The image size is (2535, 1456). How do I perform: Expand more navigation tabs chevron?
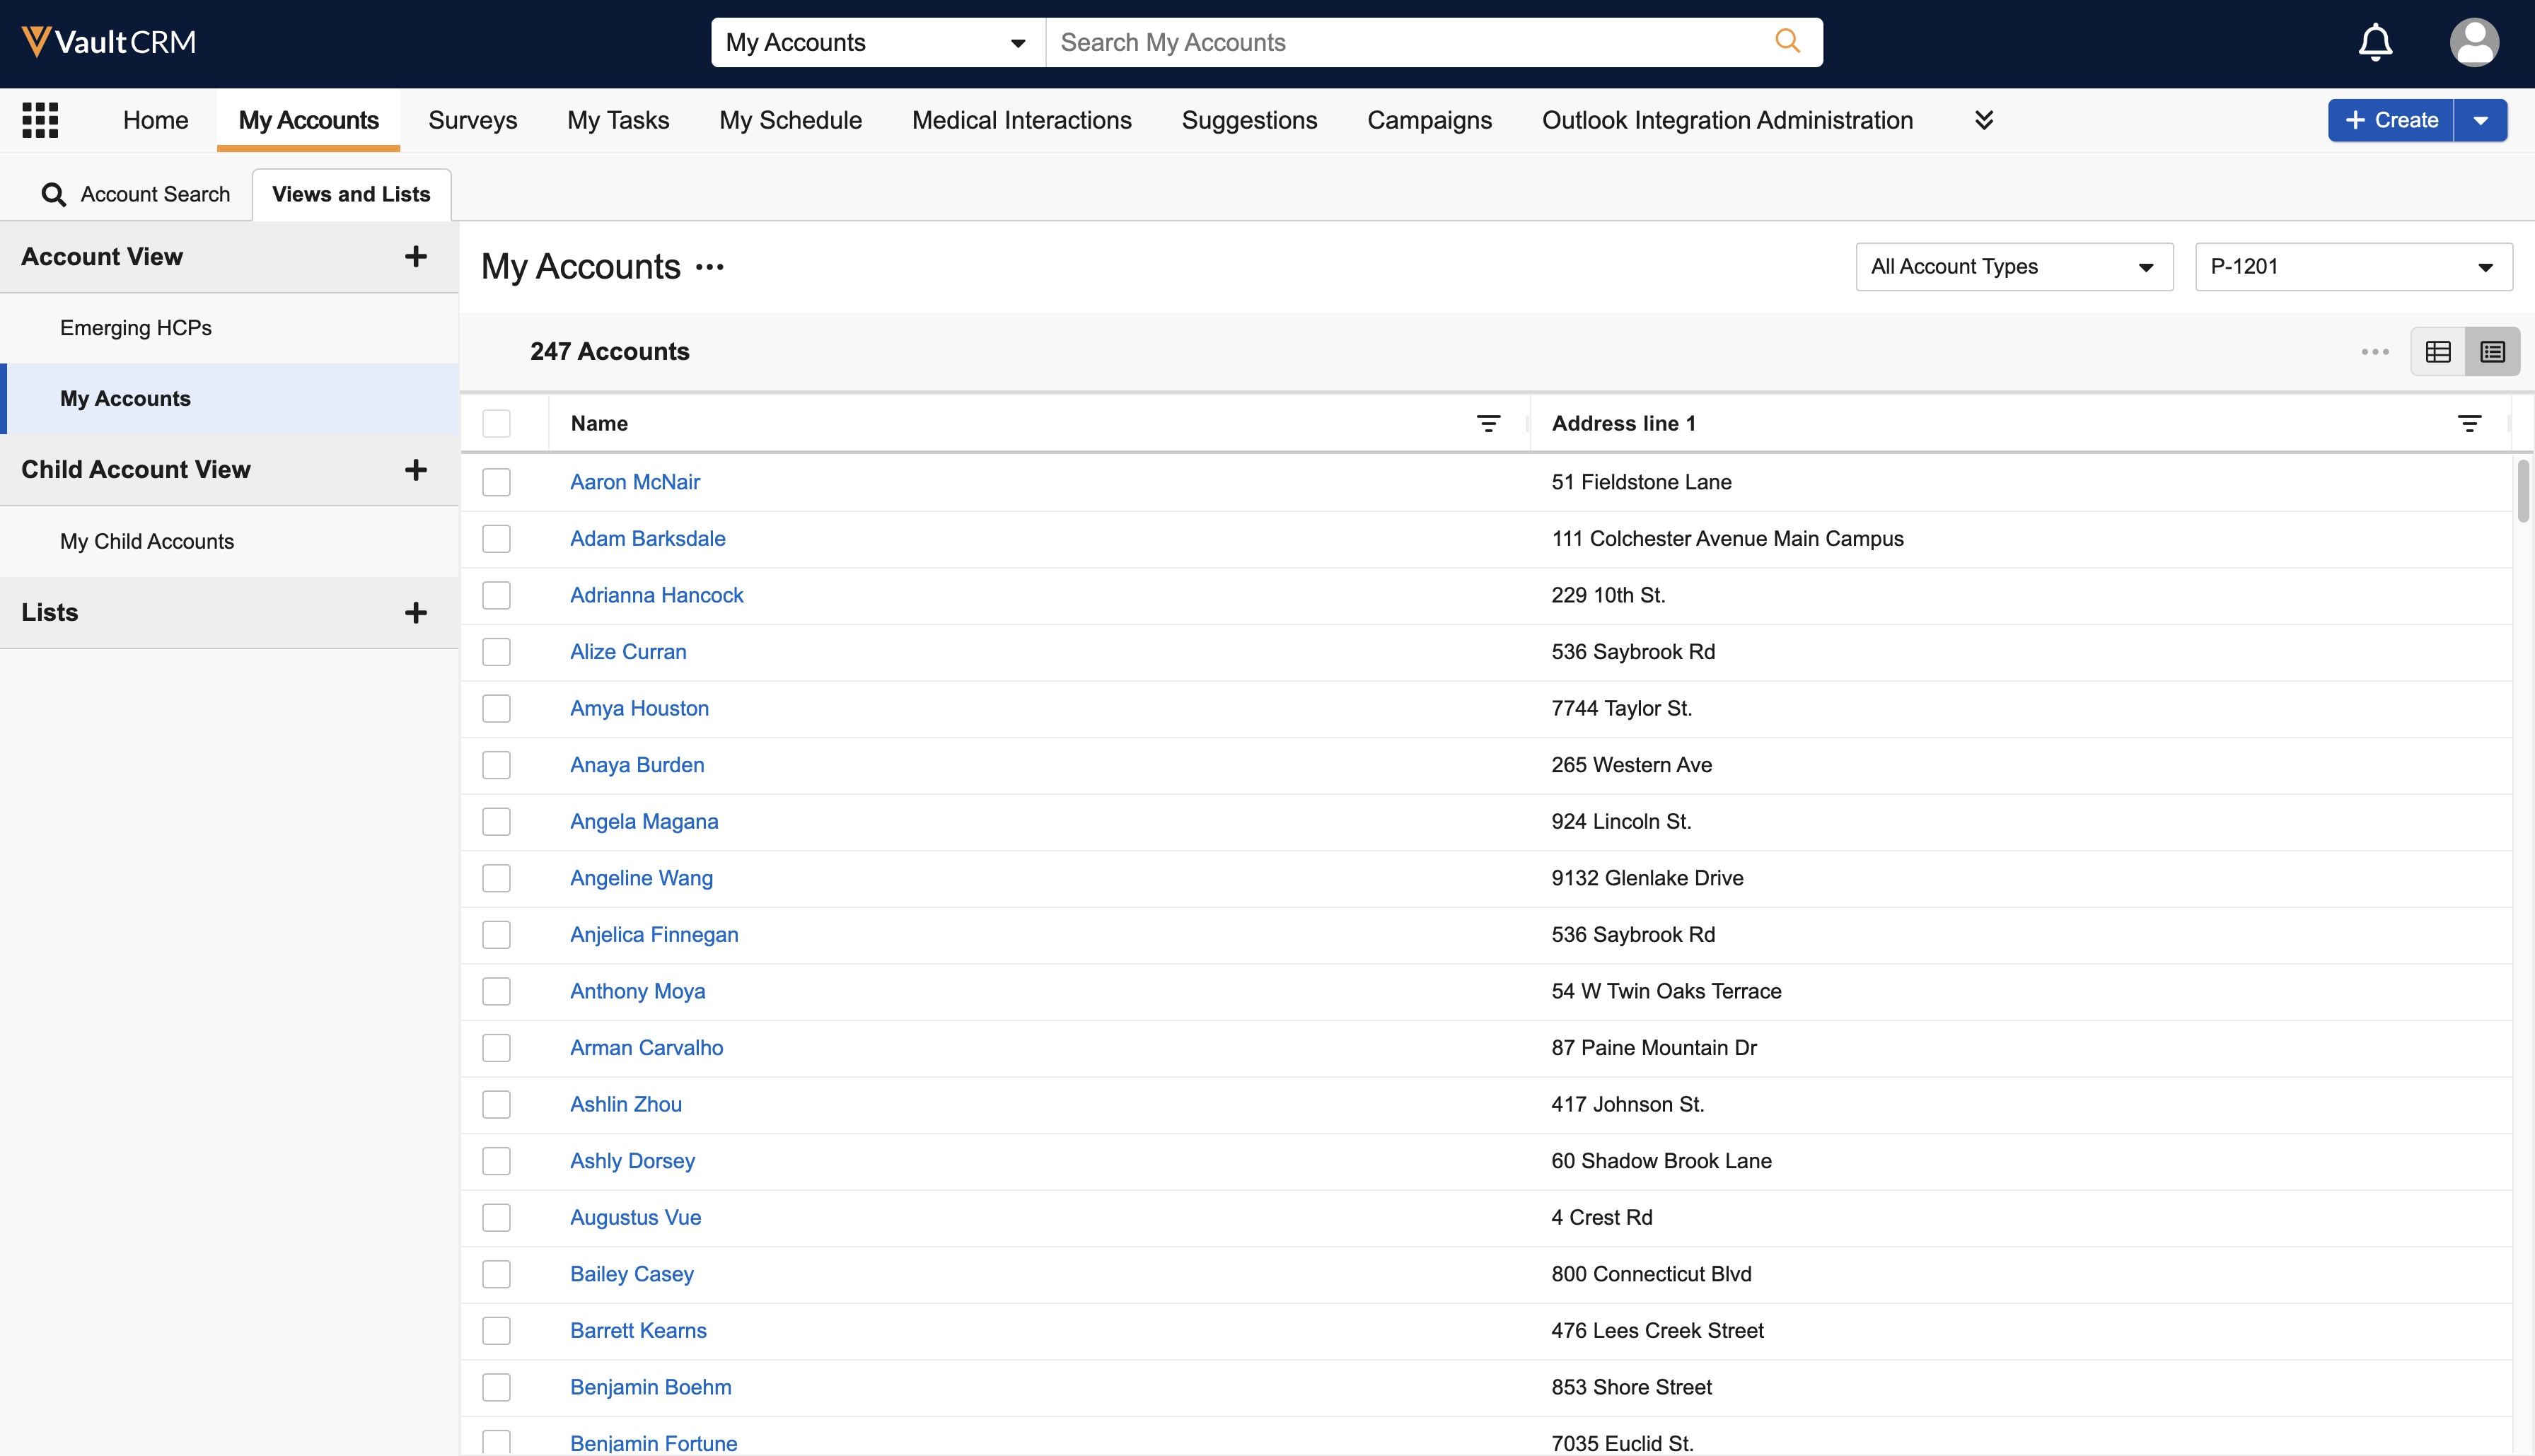1984,120
